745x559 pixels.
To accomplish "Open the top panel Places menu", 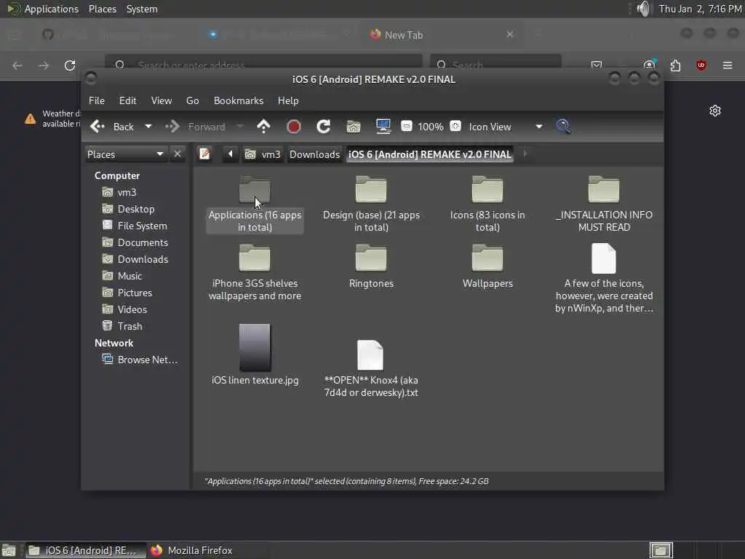I will tap(102, 9).
